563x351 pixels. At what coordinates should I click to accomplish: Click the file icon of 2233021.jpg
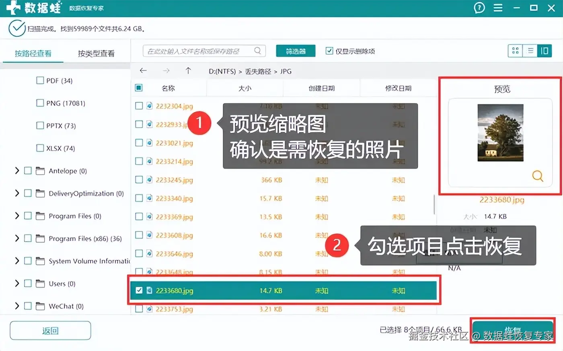[149, 143]
